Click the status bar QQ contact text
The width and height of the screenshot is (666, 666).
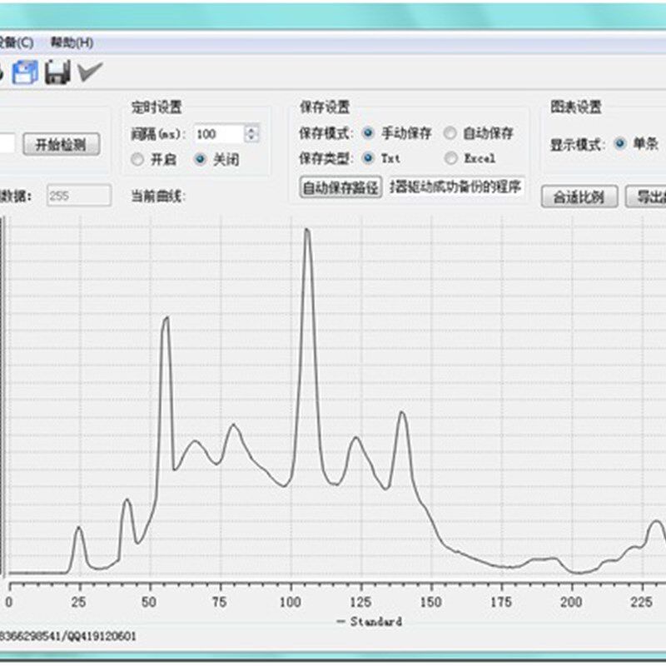pyautogui.click(x=68, y=636)
